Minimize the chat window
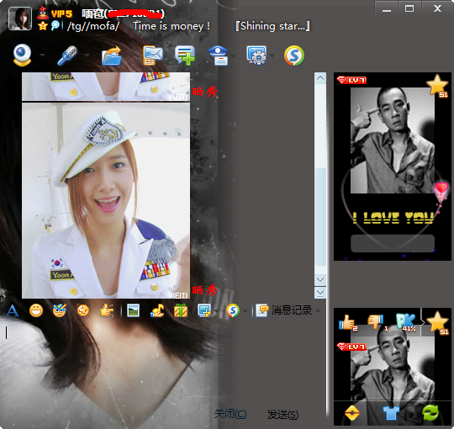 (387, 9)
